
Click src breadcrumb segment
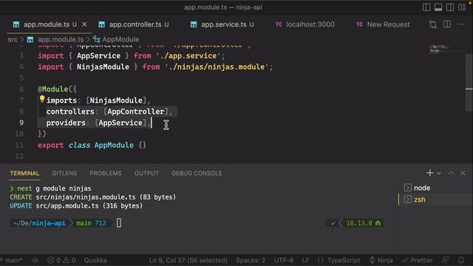coord(13,39)
